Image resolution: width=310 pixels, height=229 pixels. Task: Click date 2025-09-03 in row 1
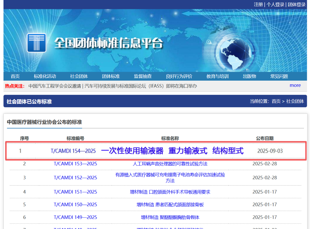click(270, 151)
